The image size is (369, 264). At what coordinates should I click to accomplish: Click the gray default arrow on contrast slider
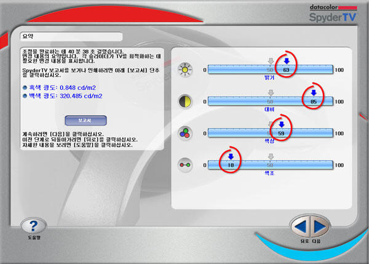click(x=271, y=93)
